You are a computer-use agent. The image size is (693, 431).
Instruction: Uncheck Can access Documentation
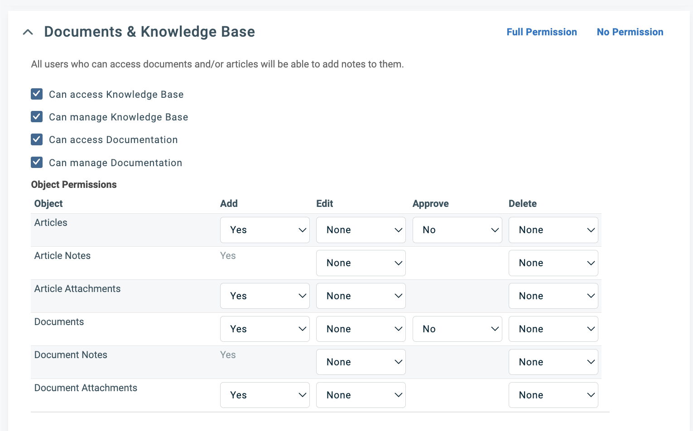pyautogui.click(x=37, y=139)
